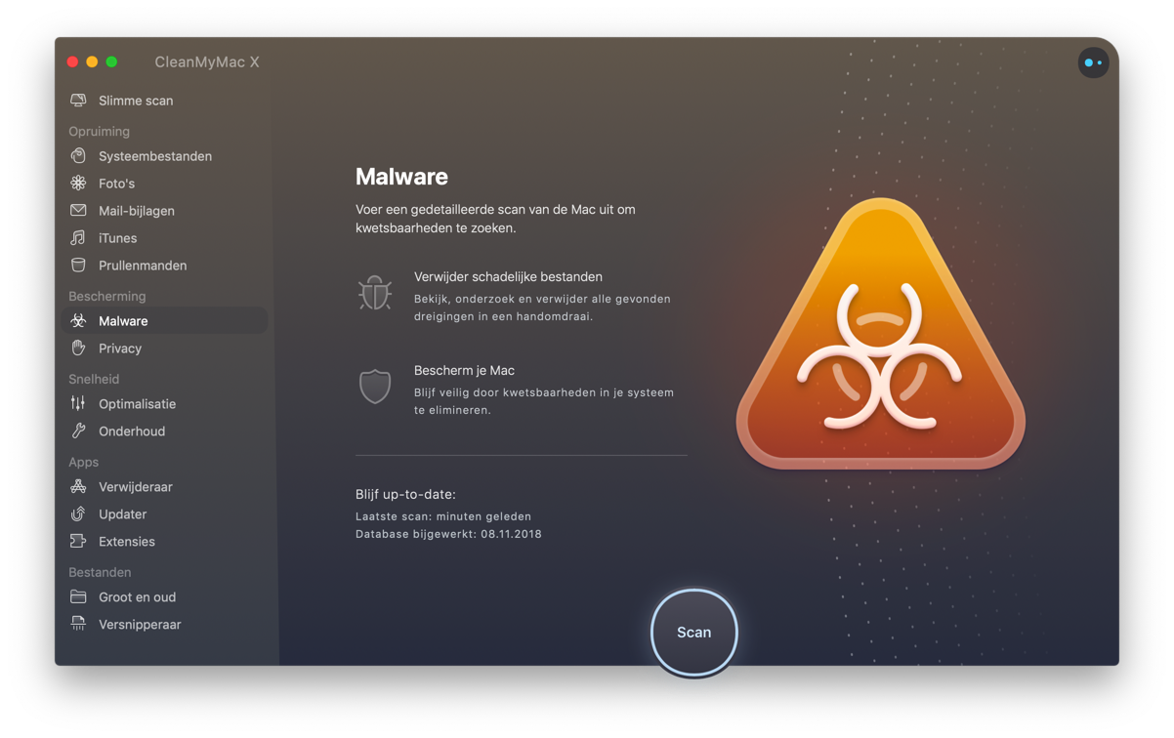1174x738 pixels.
Task: Select Extensies in sidebar
Action: [127, 542]
